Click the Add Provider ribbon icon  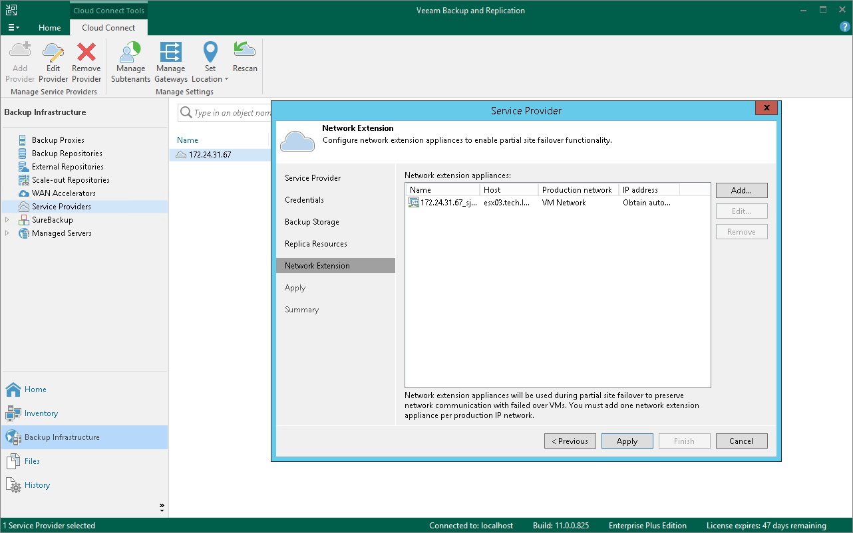(x=20, y=61)
